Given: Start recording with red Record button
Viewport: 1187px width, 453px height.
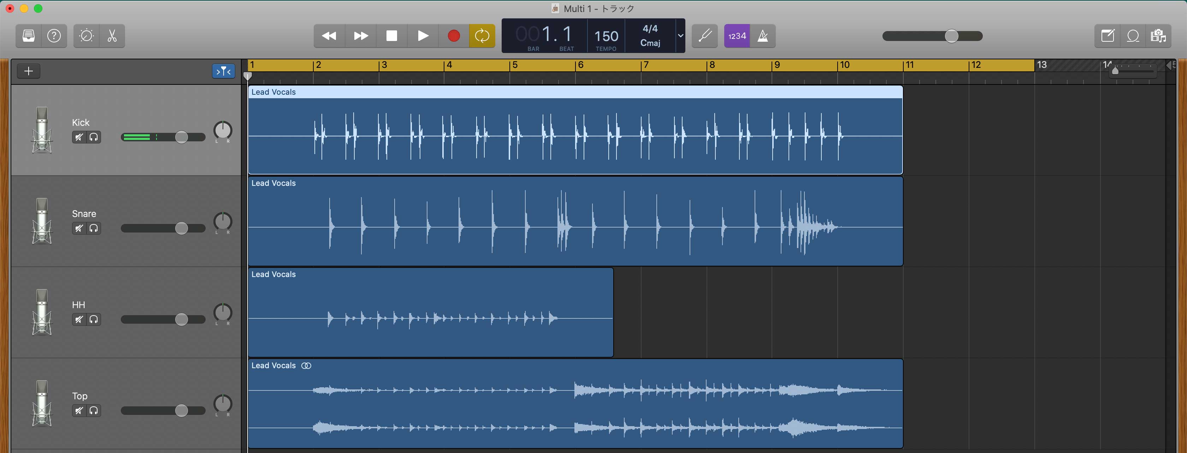Looking at the screenshot, I should click(453, 36).
